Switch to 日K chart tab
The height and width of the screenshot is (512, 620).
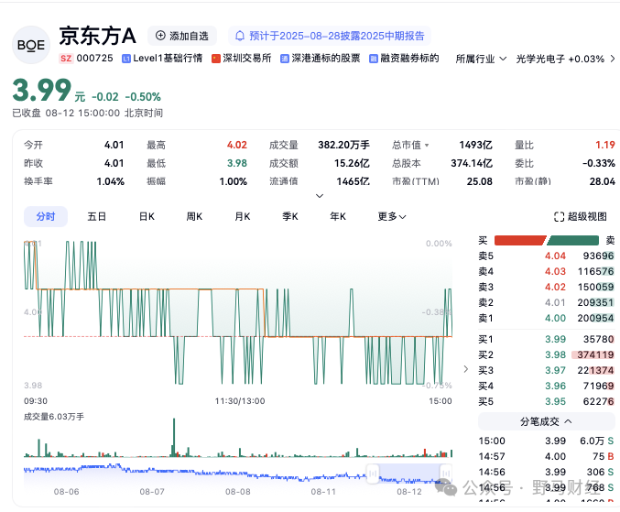point(147,217)
